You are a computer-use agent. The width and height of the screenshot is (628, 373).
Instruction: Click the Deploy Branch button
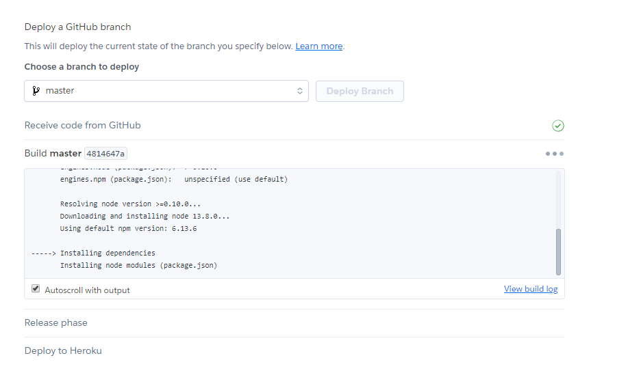click(x=360, y=91)
